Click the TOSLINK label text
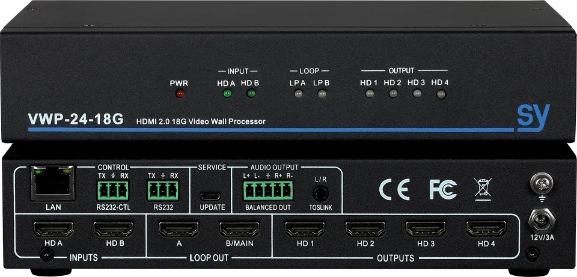Image resolution: width=577 pixels, height=277 pixels. pyautogui.click(x=320, y=208)
